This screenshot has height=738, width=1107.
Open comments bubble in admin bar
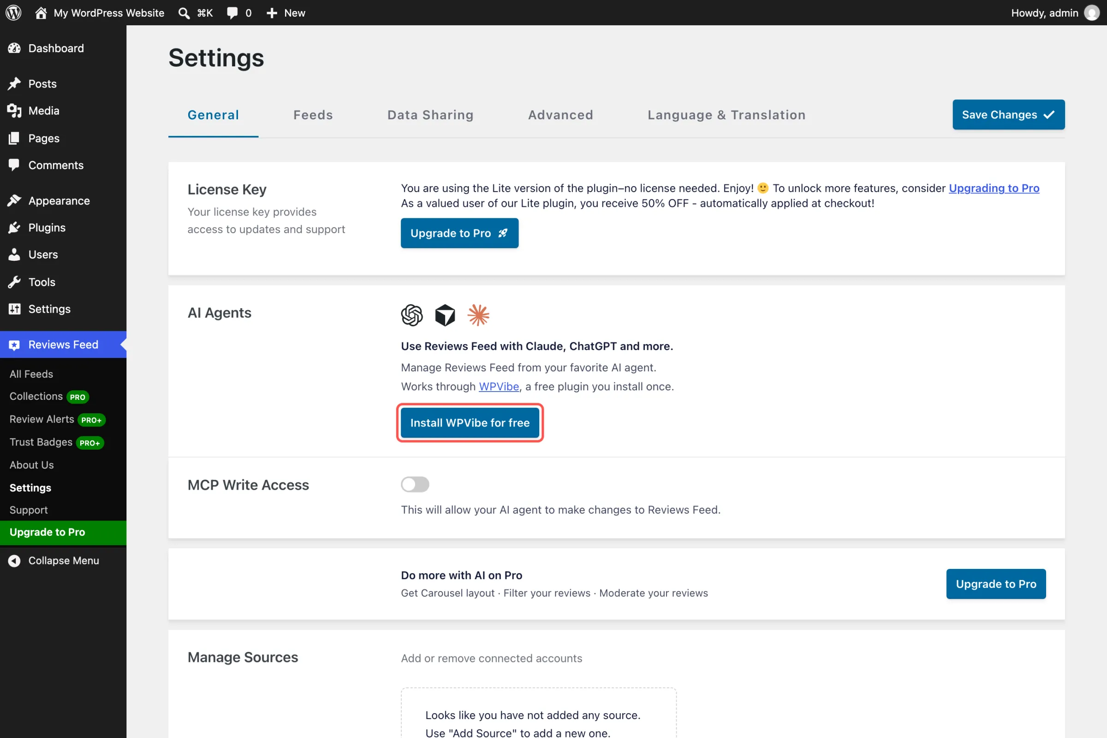pyautogui.click(x=232, y=13)
